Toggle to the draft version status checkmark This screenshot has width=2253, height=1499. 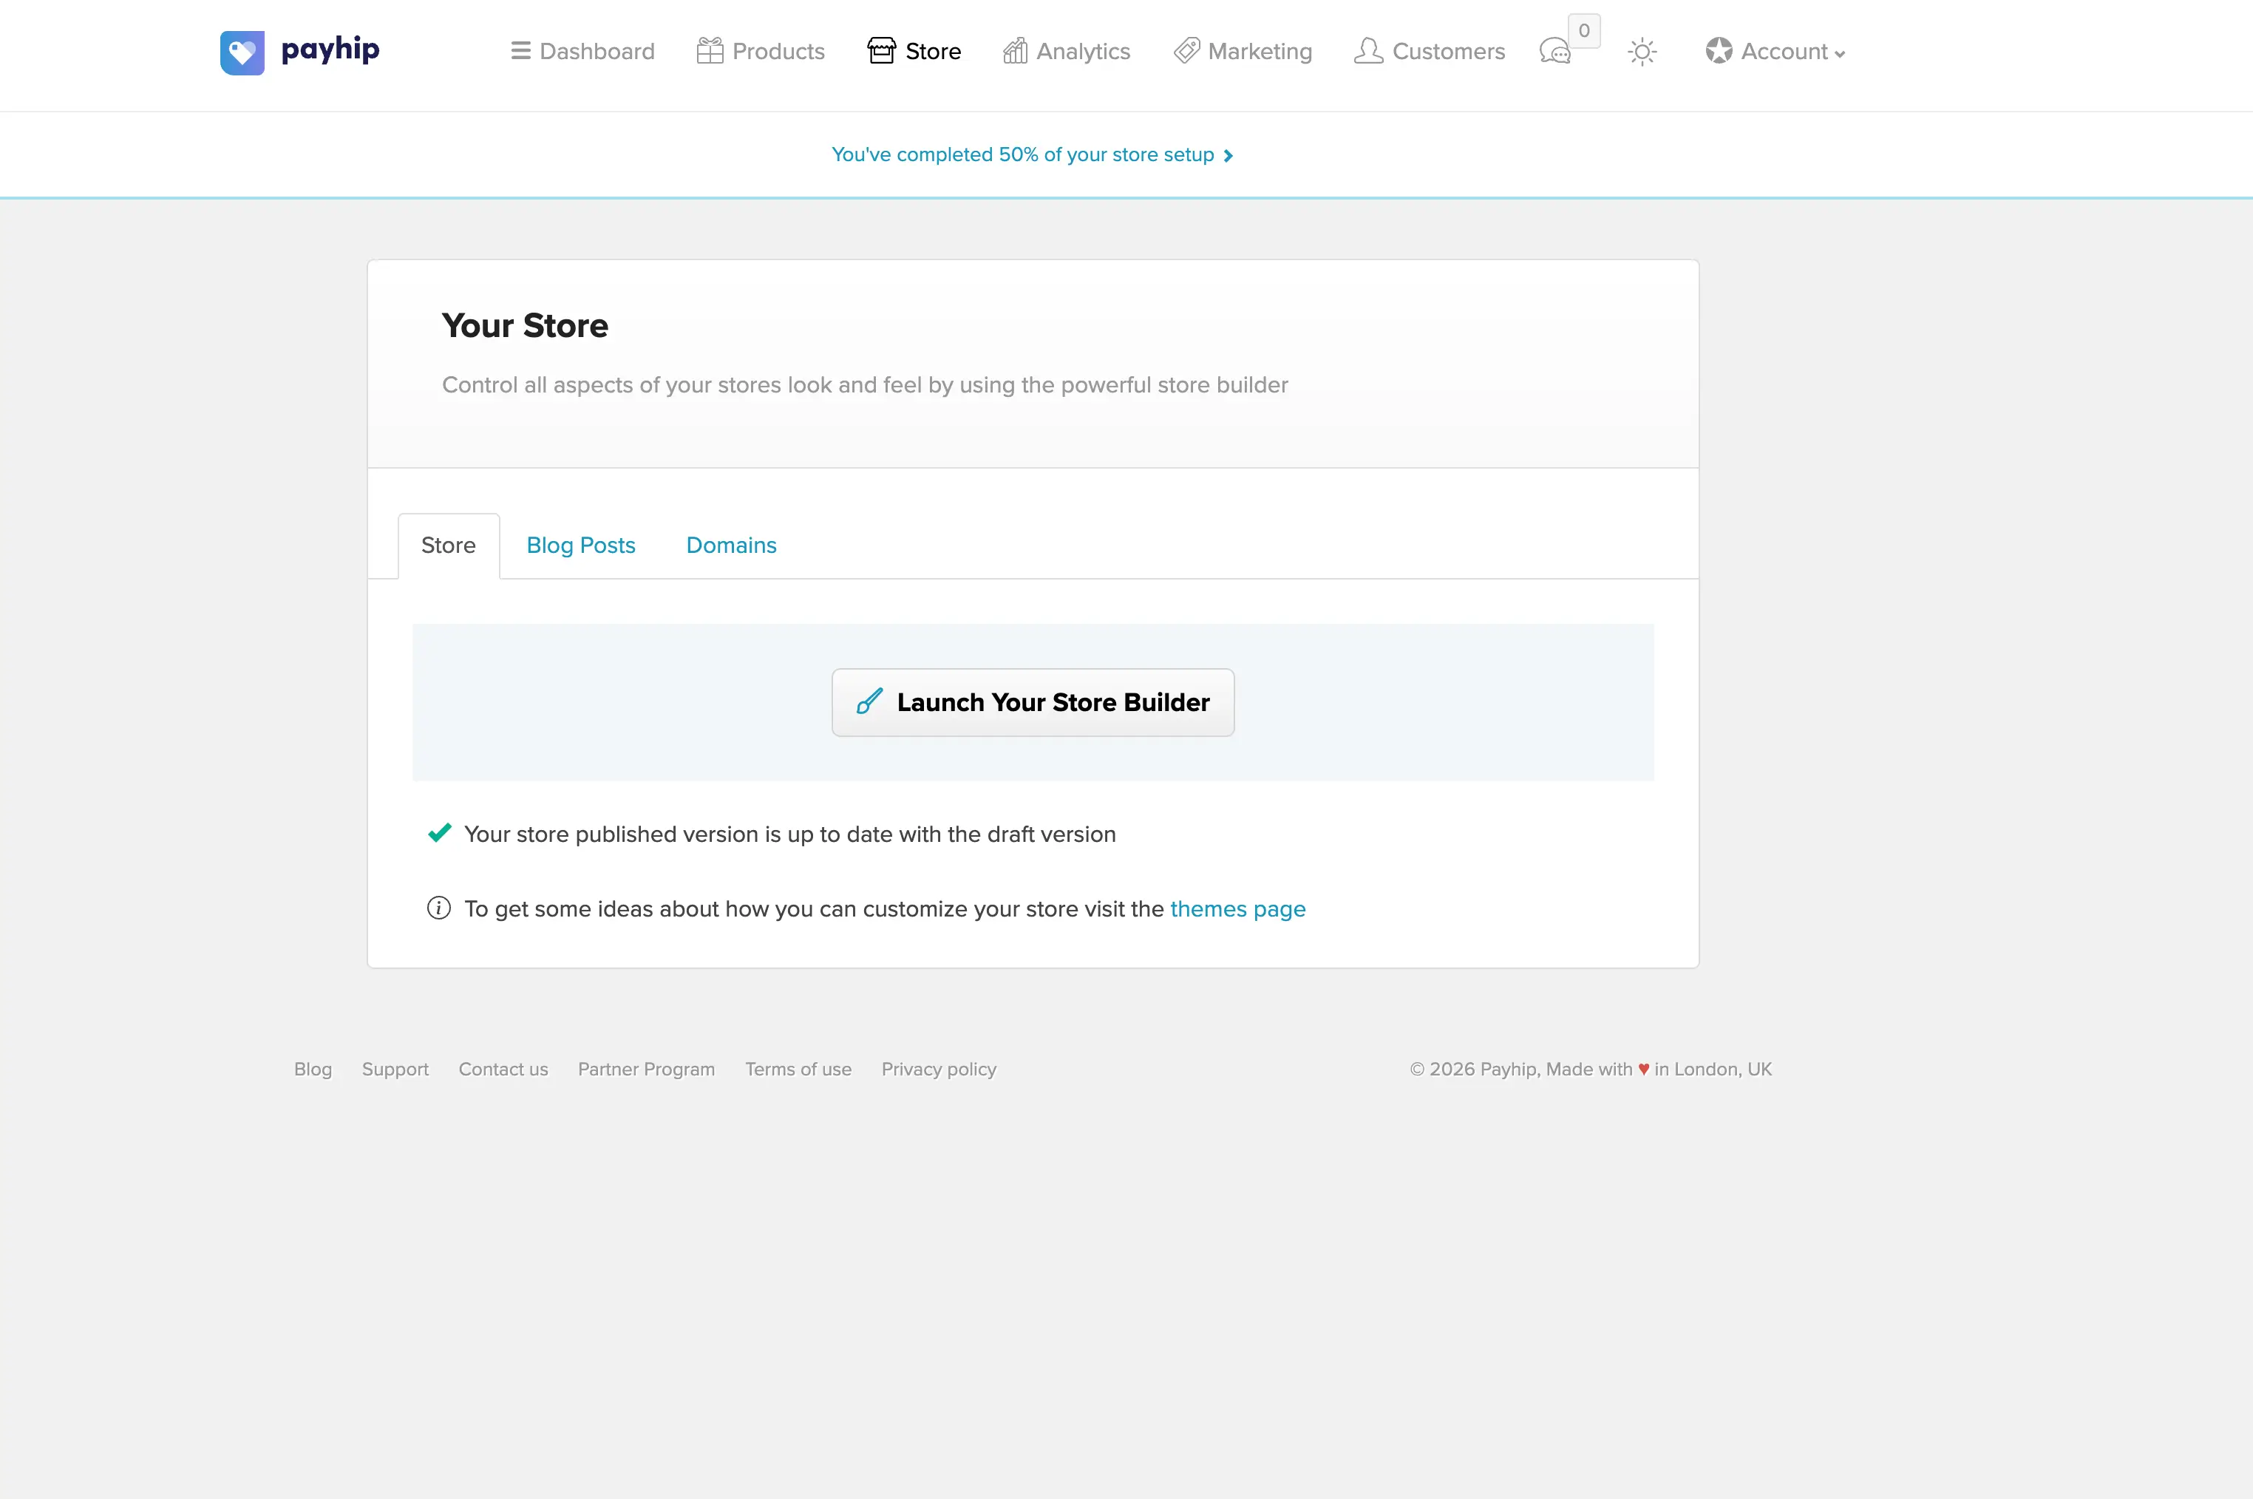coord(439,833)
